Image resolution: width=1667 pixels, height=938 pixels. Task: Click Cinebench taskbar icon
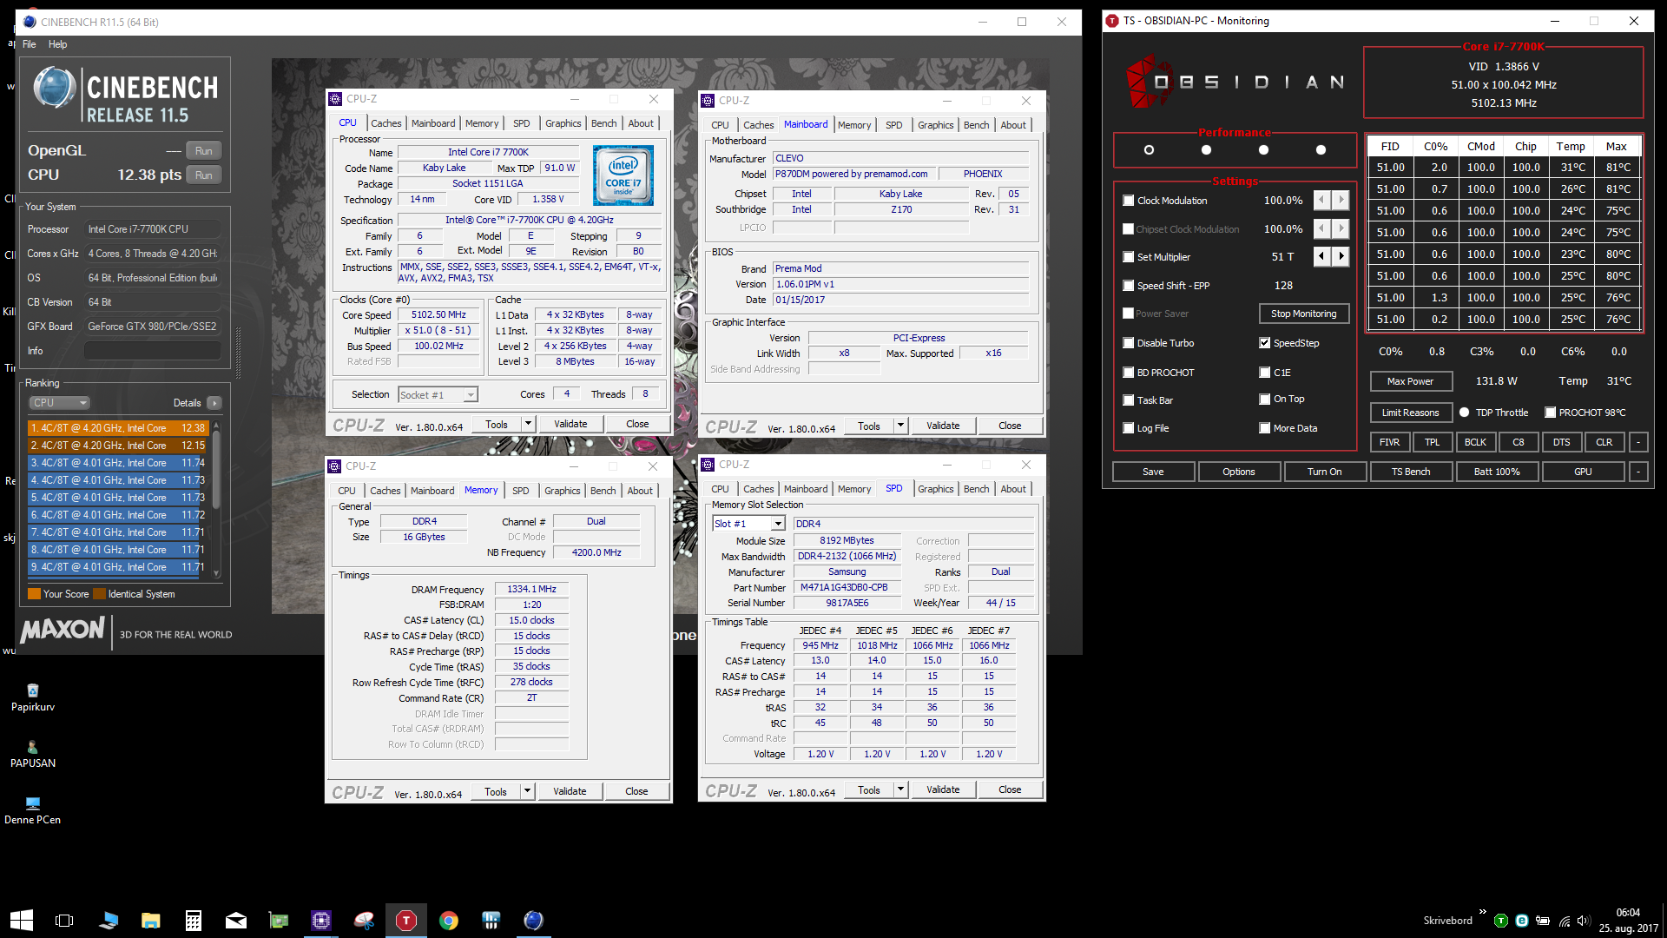(533, 921)
